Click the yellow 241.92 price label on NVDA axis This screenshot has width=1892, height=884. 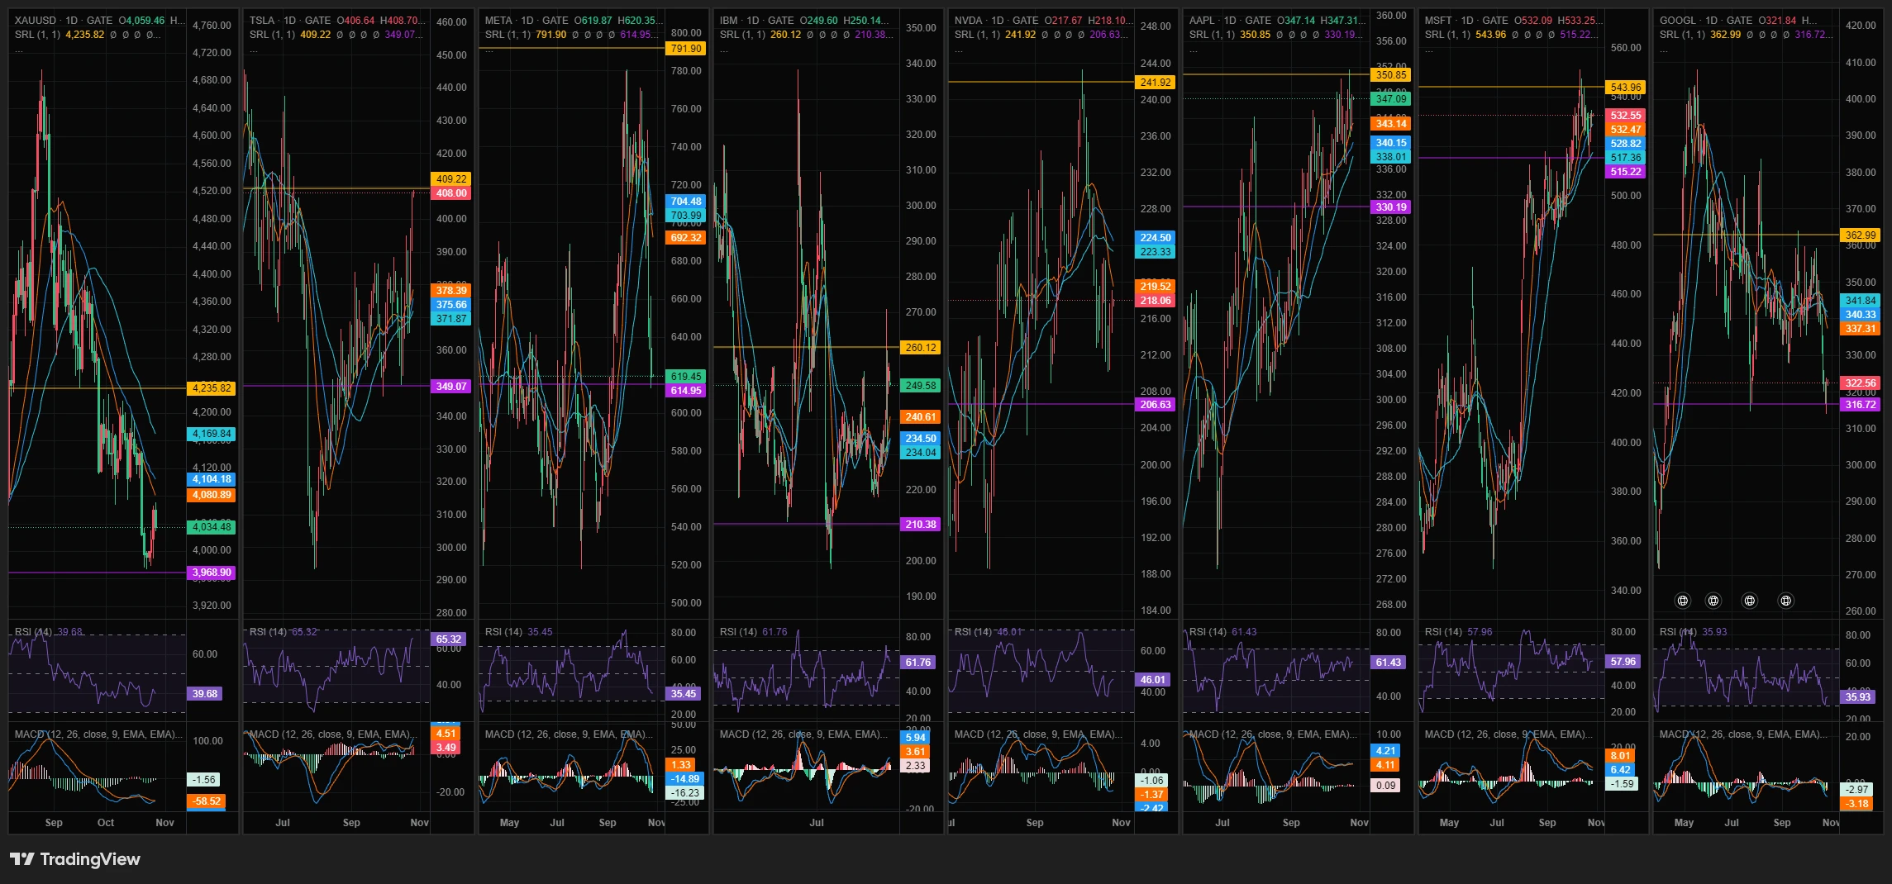click(1156, 83)
